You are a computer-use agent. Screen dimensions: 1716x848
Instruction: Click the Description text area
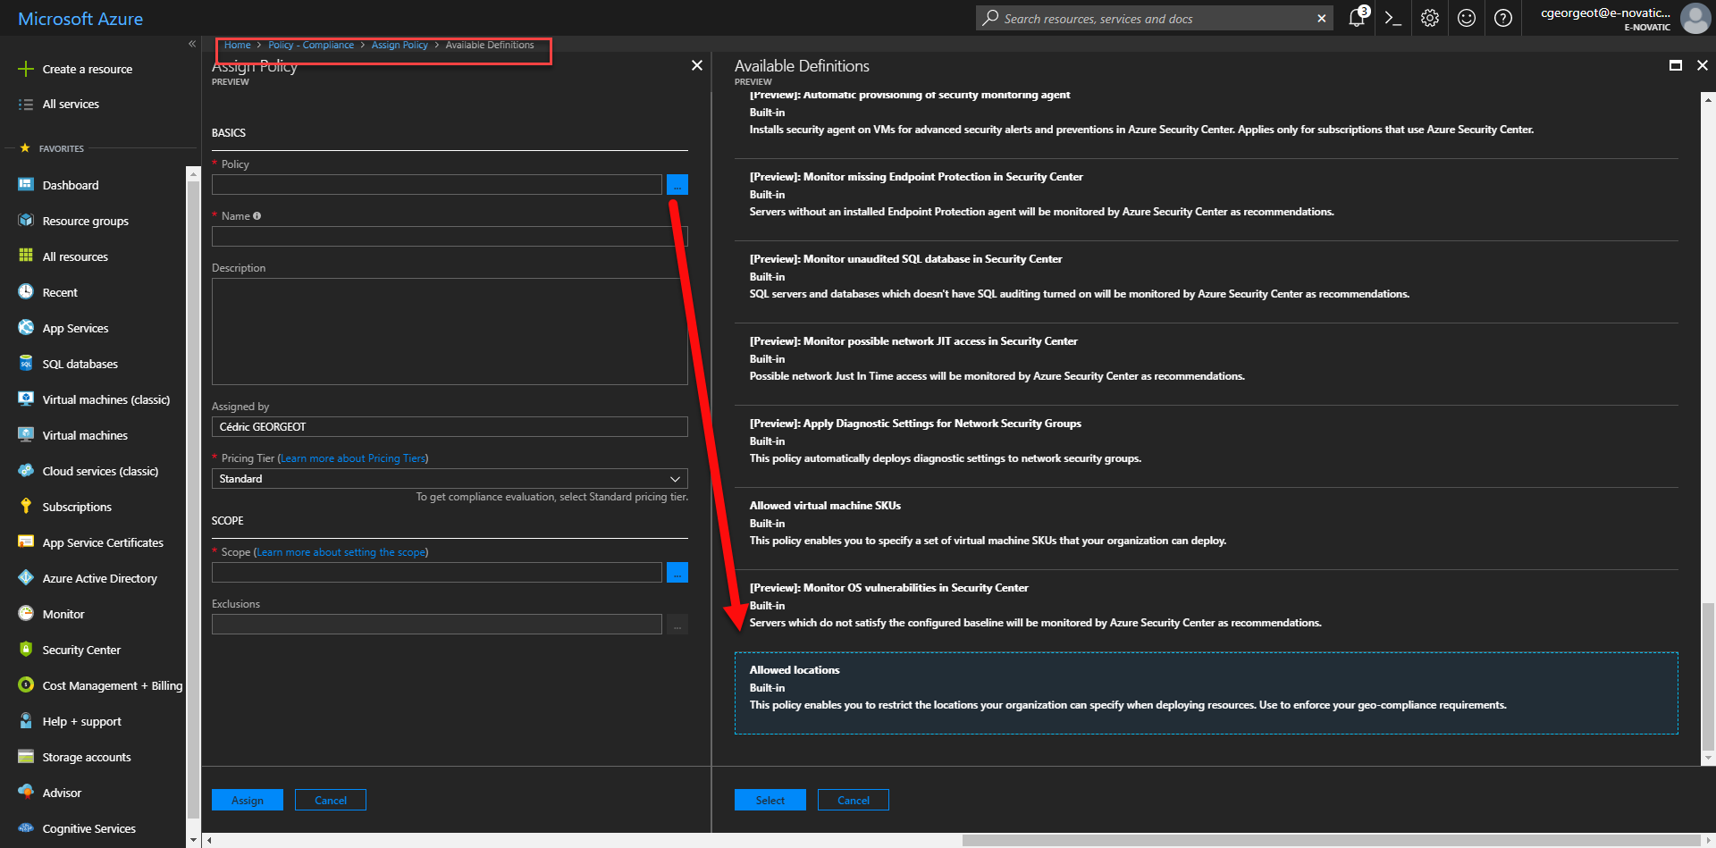(x=450, y=332)
